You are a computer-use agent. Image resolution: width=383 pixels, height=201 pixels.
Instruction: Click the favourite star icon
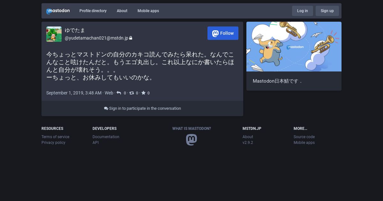click(143, 93)
